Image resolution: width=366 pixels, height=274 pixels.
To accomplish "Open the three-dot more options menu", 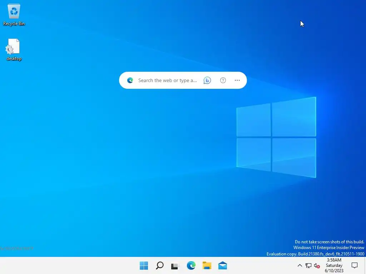I will (237, 80).
